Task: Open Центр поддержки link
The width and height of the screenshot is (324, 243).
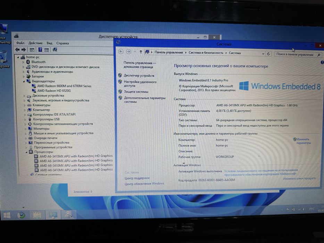Action: (137, 178)
